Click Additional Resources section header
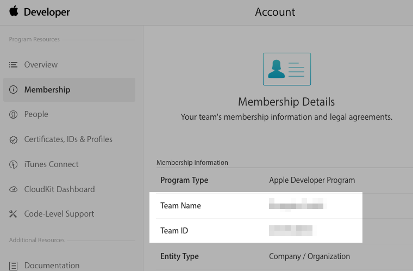This screenshot has height=271, width=413. pyautogui.click(x=36, y=240)
